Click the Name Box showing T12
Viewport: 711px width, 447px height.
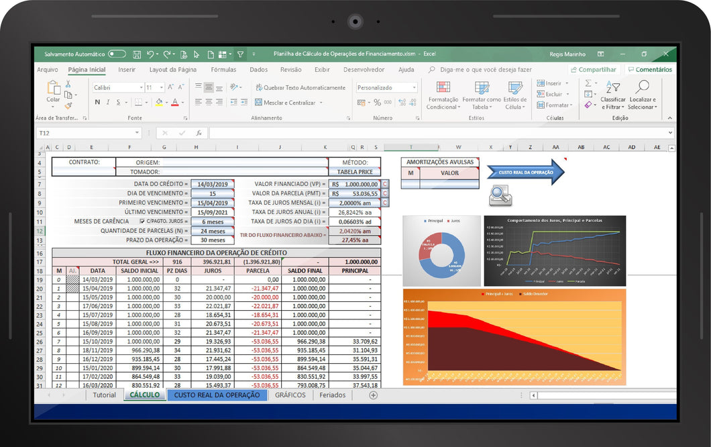click(89, 133)
